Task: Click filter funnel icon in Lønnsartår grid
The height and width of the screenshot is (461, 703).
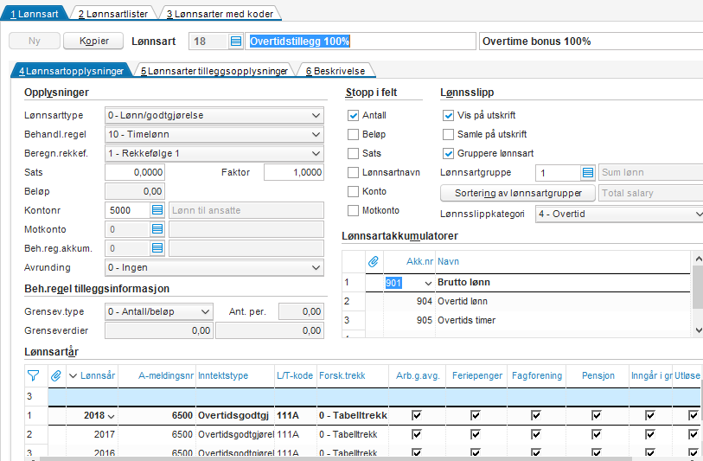Action: click(33, 375)
